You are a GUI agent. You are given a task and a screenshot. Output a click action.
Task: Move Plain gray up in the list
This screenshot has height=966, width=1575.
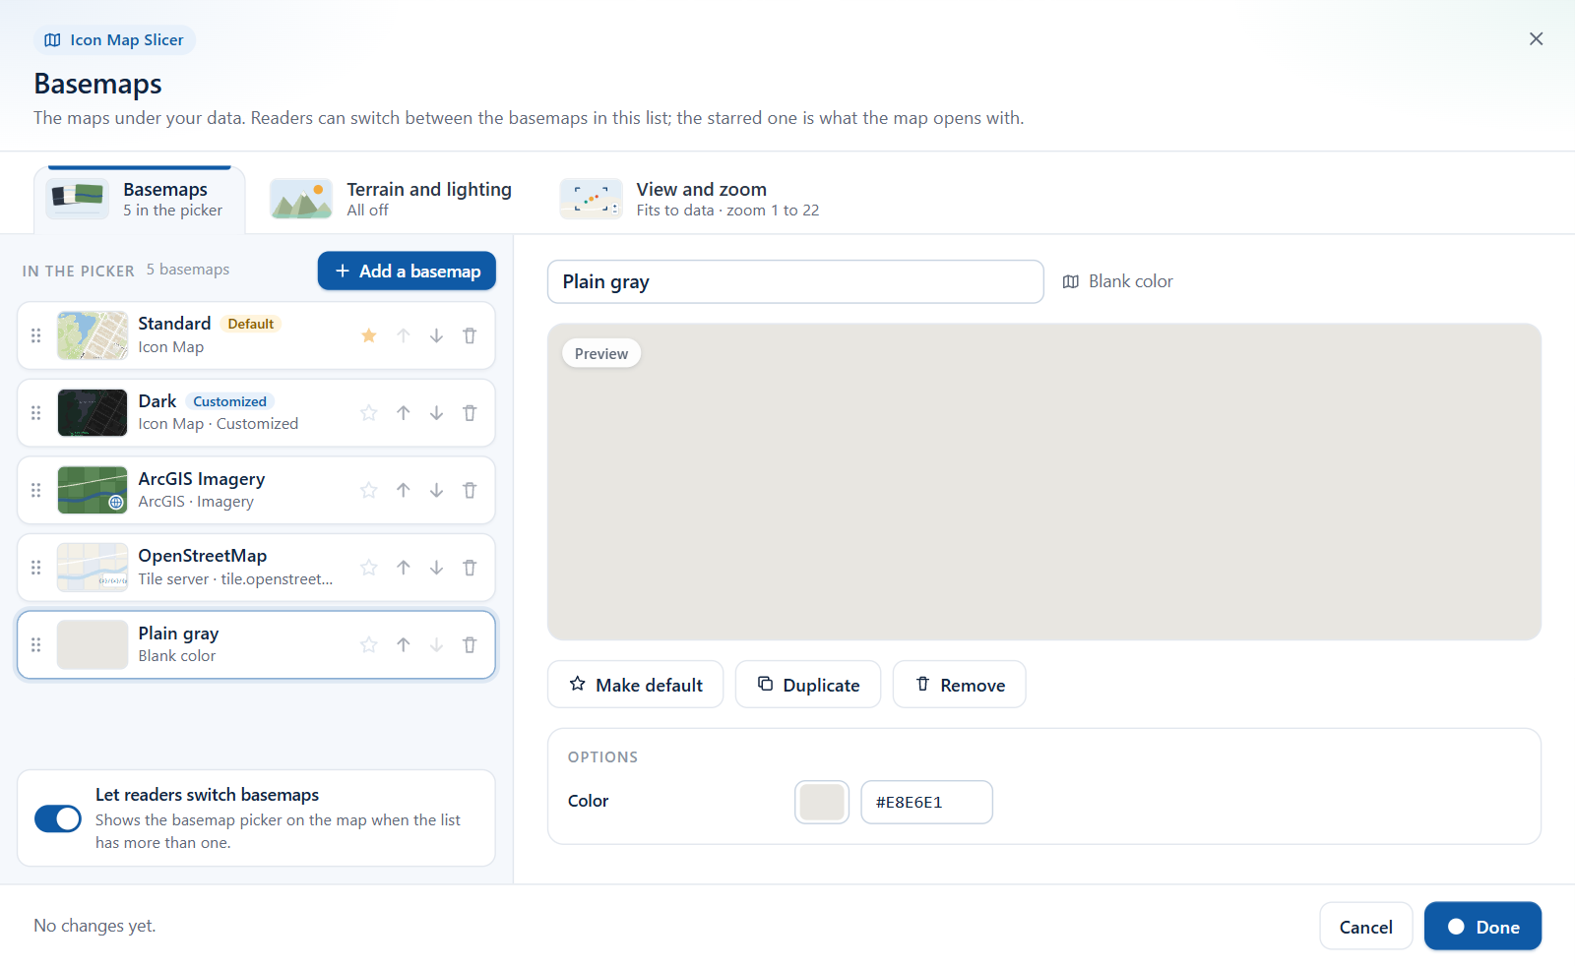[404, 644]
